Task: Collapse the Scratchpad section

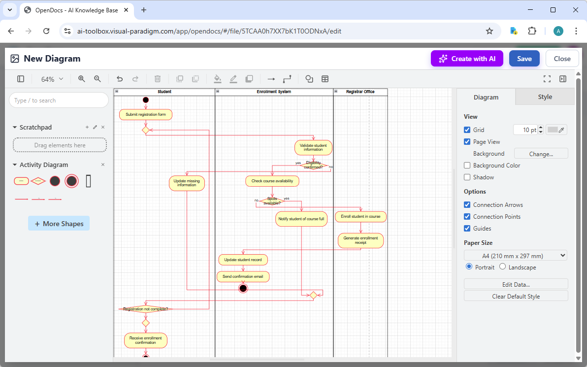Action: point(15,127)
